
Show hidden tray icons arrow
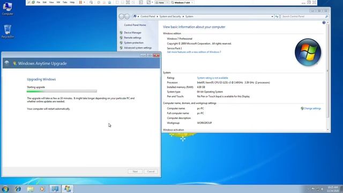(308, 189)
